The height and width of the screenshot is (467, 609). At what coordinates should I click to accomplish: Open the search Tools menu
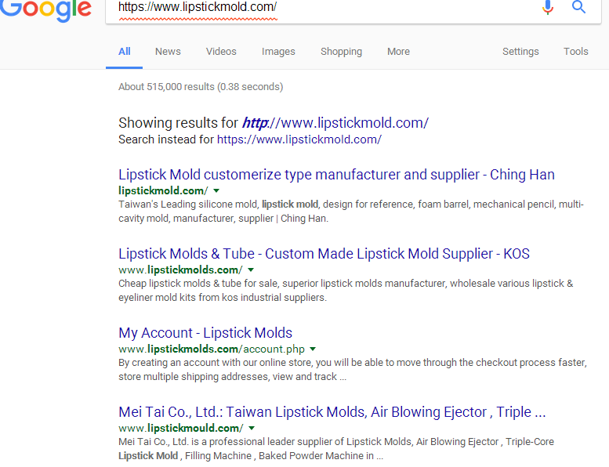575,52
